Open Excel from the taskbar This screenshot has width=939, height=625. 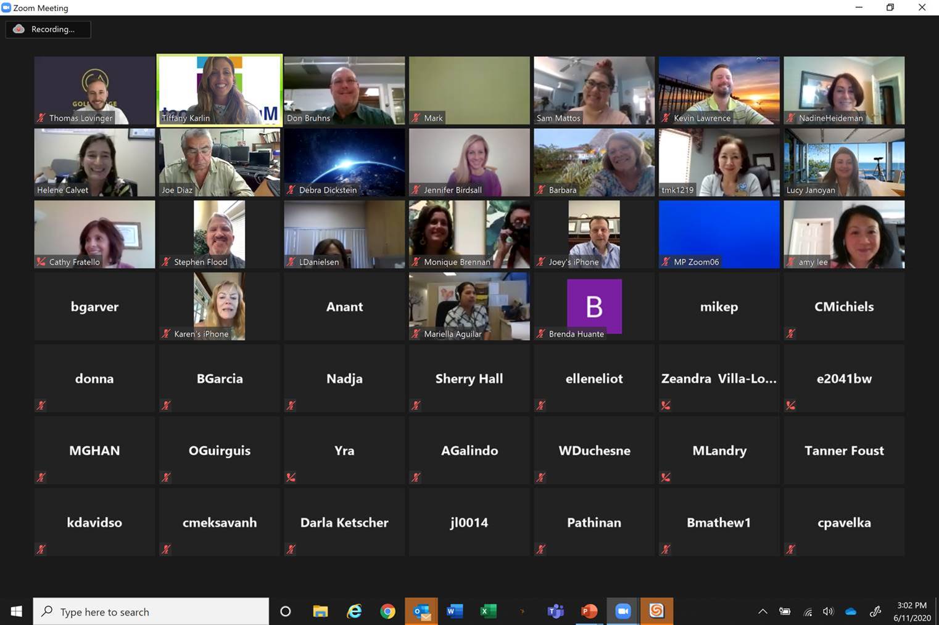click(489, 611)
